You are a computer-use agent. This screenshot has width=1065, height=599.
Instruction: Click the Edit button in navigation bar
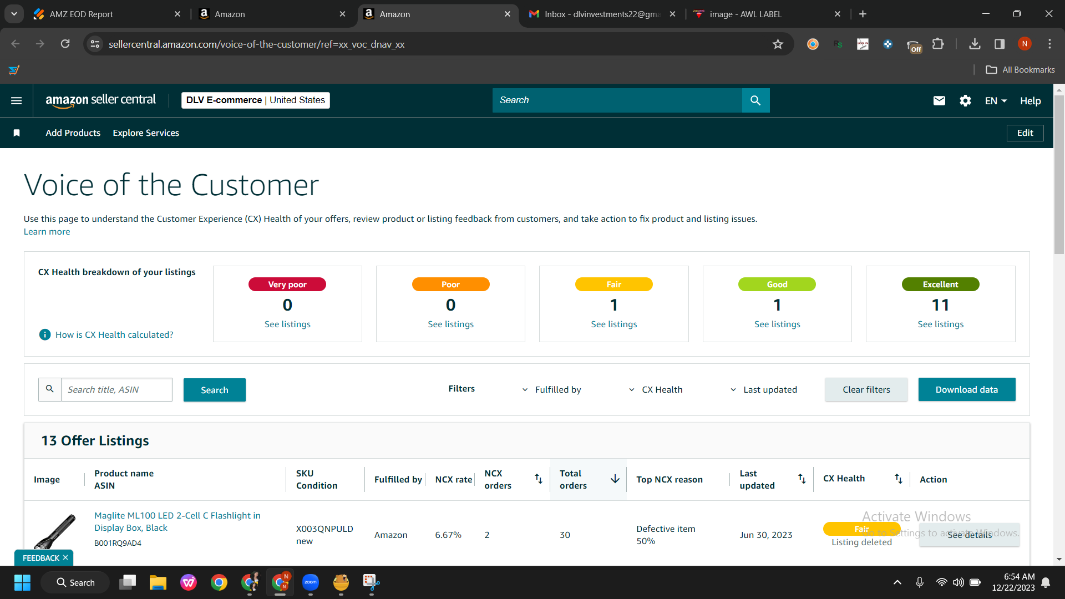[x=1025, y=133]
